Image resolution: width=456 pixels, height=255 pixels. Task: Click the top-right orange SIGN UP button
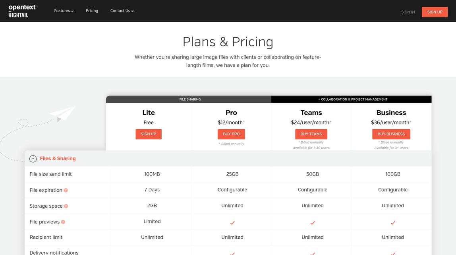coord(435,12)
